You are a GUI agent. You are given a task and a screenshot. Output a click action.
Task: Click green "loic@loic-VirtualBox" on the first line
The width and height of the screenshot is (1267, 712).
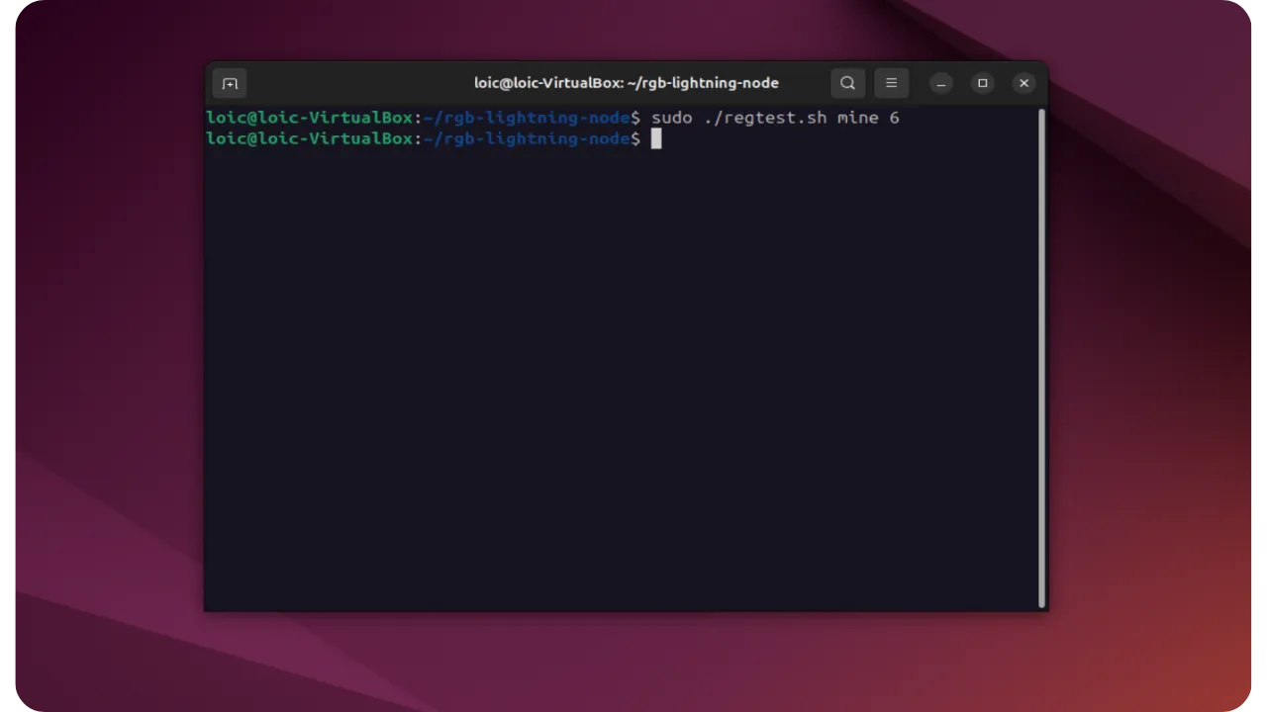pyautogui.click(x=309, y=118)
